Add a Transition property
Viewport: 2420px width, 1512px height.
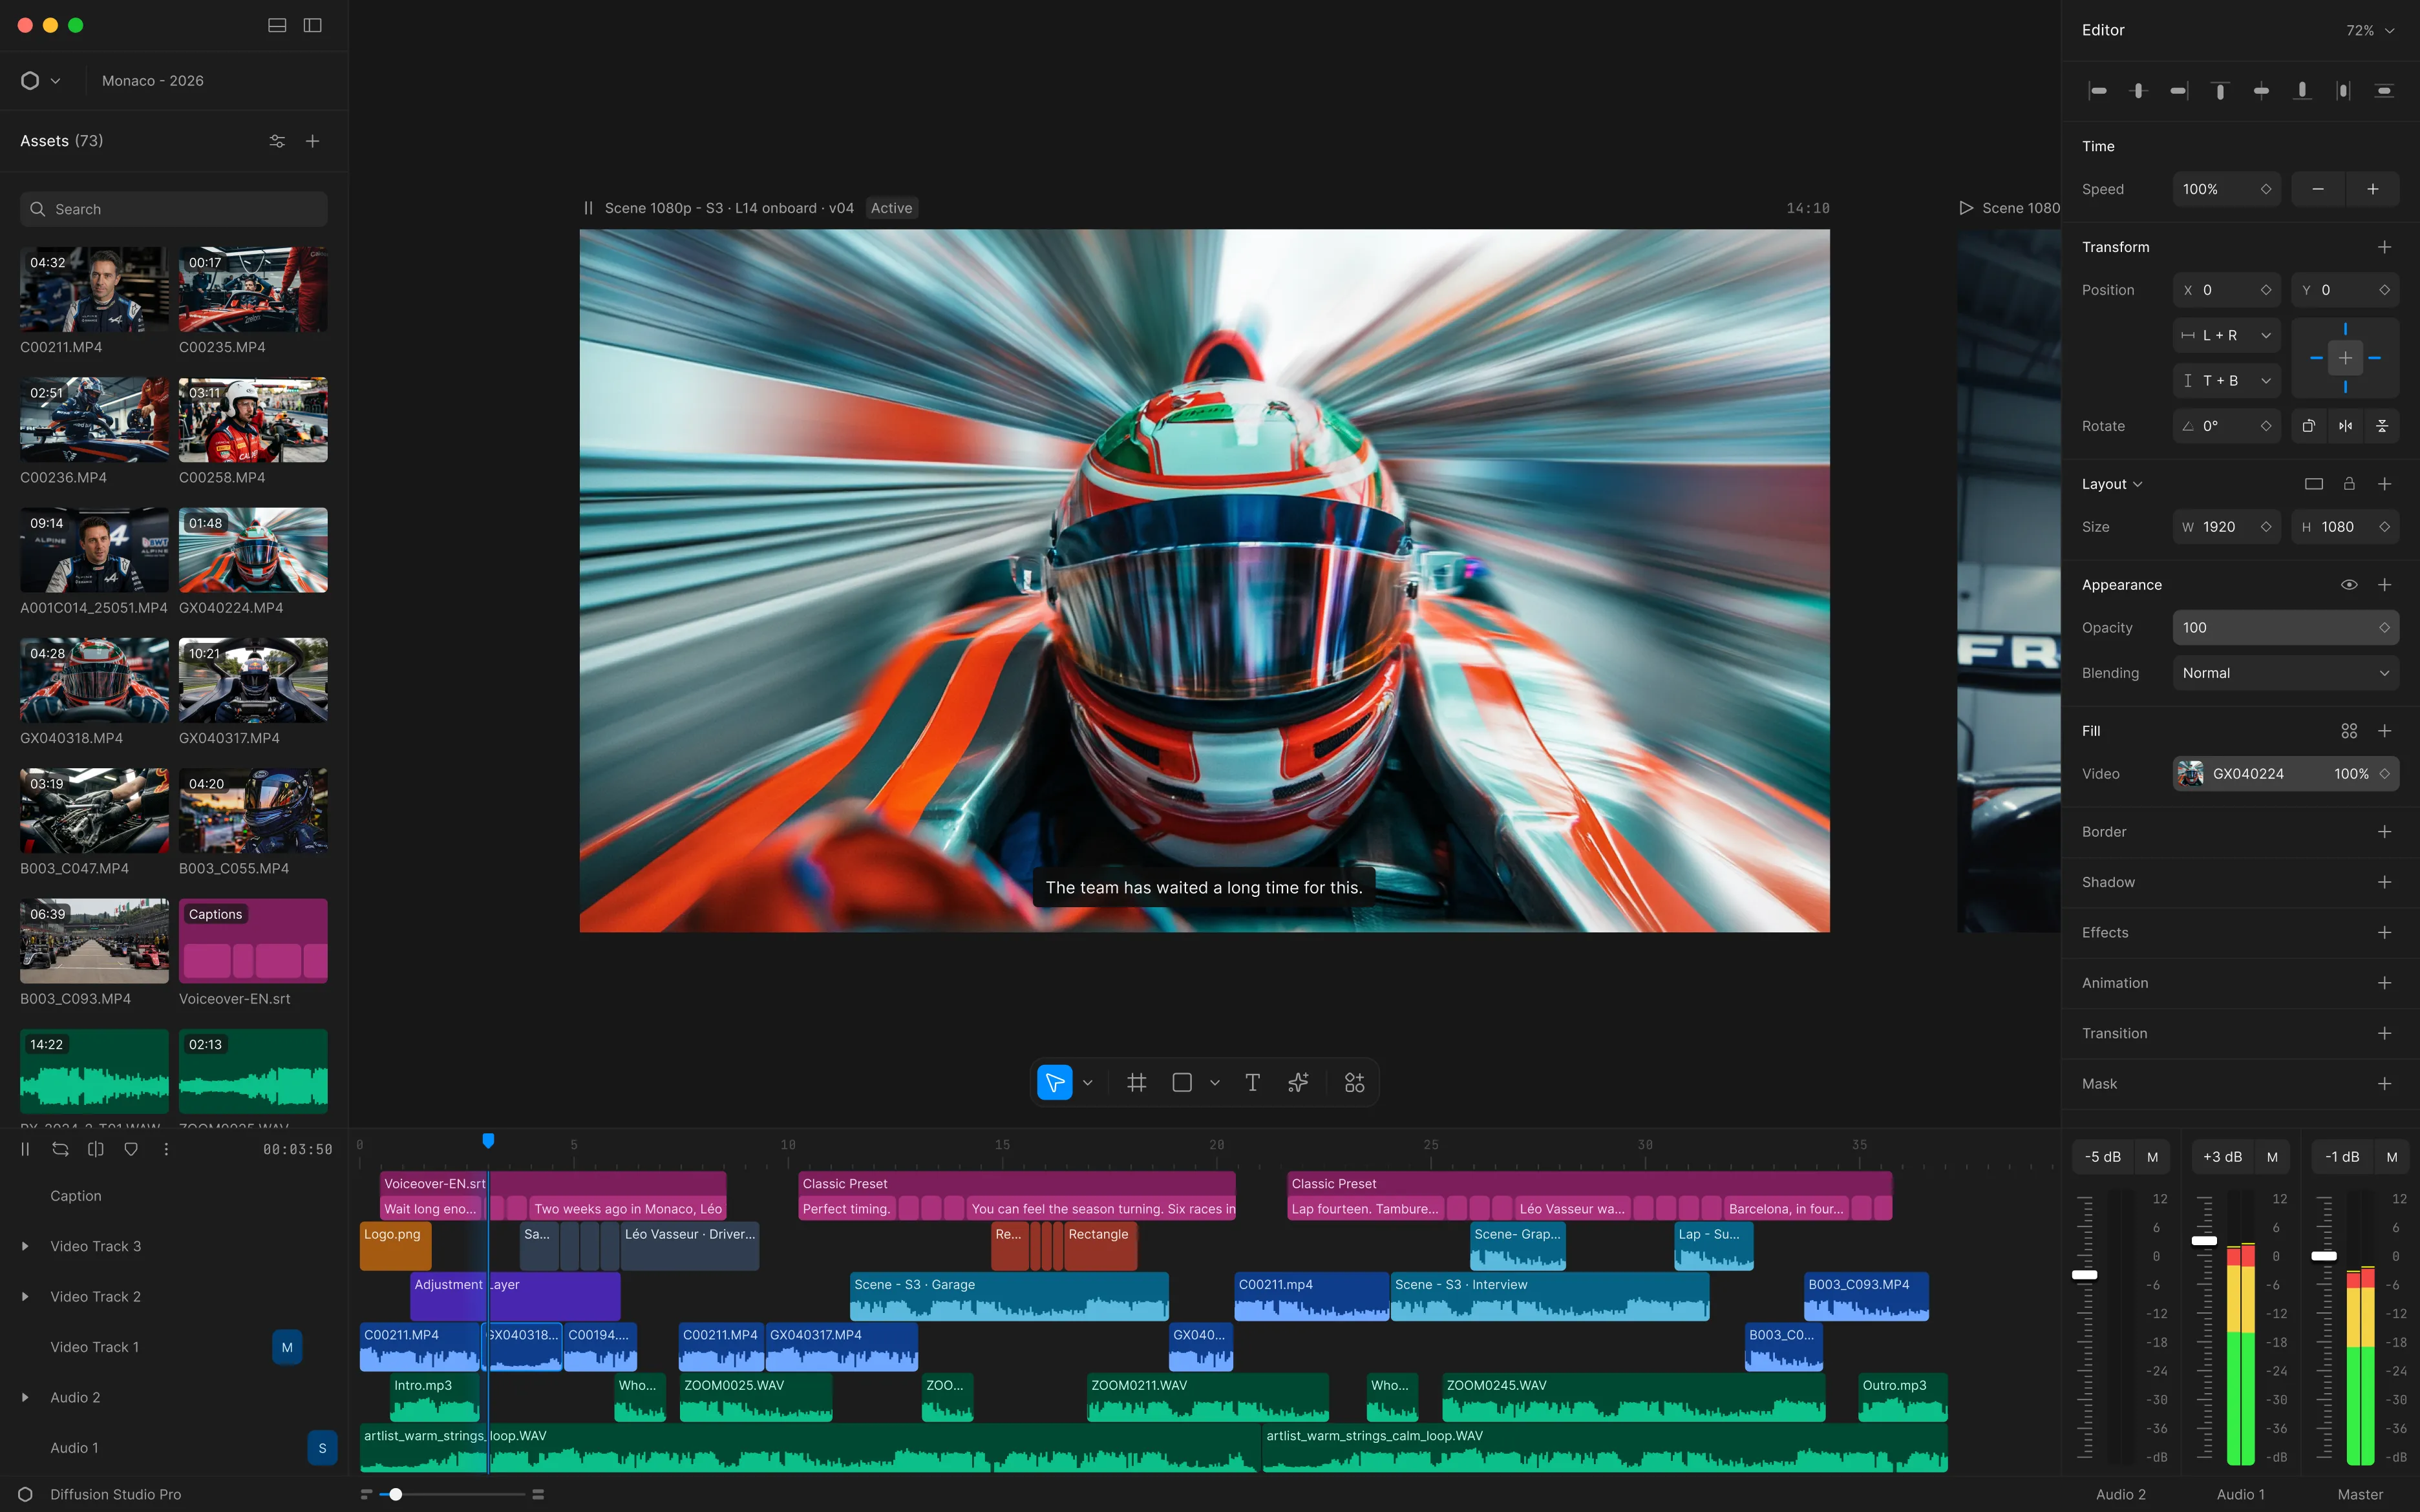tap(2384, 1033)
